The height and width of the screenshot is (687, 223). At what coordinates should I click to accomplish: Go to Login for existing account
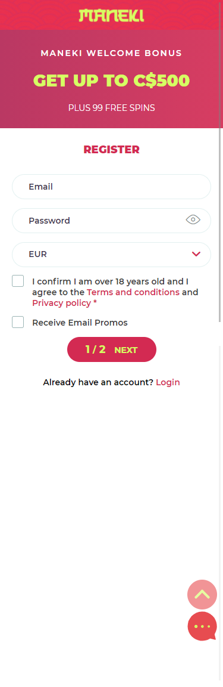coord(168,382)
